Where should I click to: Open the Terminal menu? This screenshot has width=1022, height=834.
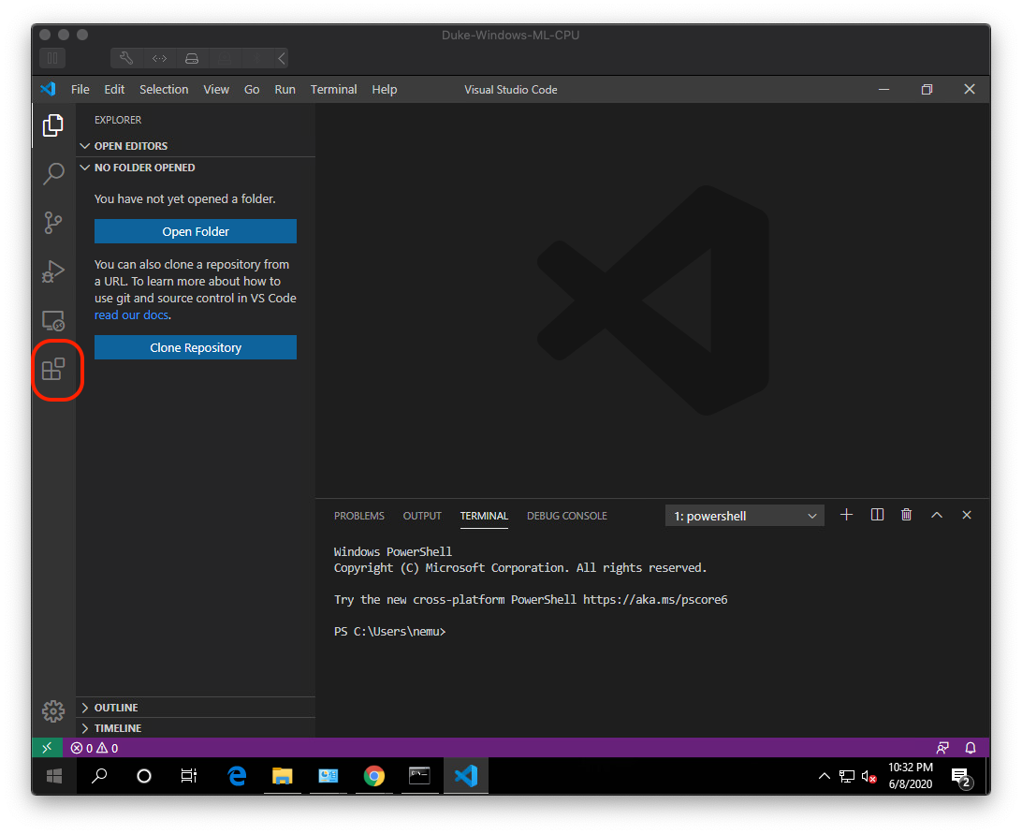(x=333, y=89)
